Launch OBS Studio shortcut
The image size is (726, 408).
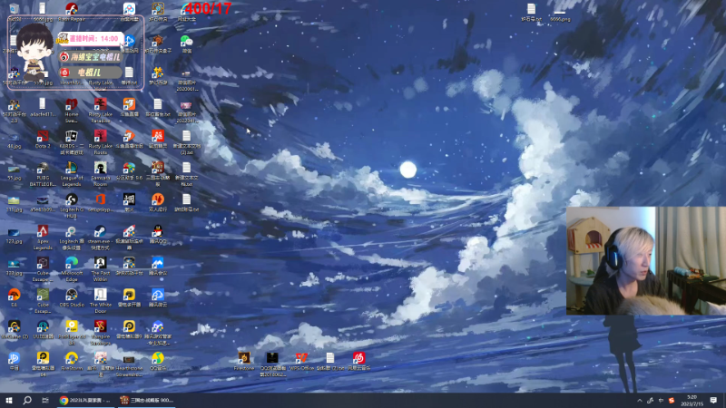click(72, 295)
